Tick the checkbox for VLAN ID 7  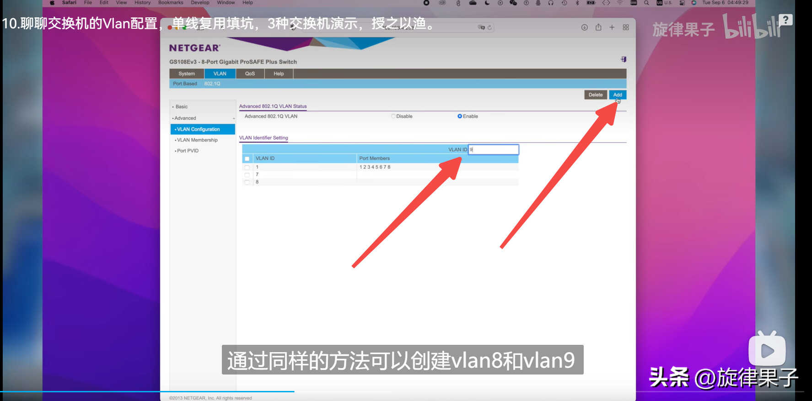[x=247, y=175]
